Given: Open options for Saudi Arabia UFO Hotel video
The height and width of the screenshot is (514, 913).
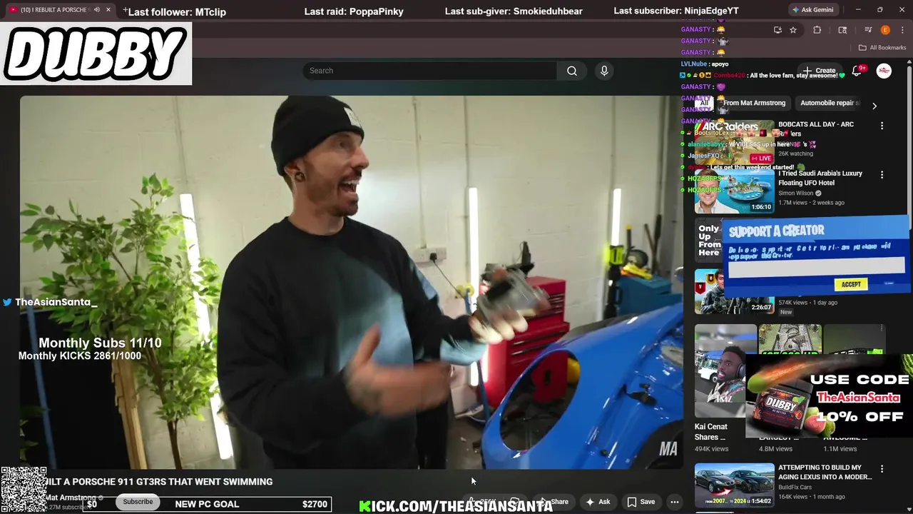Looking at the screenshot, I should [882, 175].
